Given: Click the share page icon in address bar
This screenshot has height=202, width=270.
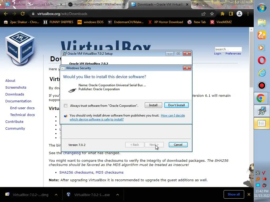Looking at the screenshot, I should click(204, 14).
